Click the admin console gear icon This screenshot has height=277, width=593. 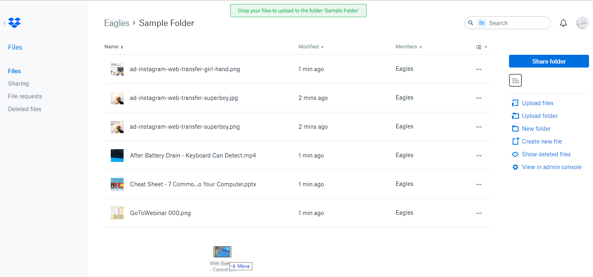515,167
